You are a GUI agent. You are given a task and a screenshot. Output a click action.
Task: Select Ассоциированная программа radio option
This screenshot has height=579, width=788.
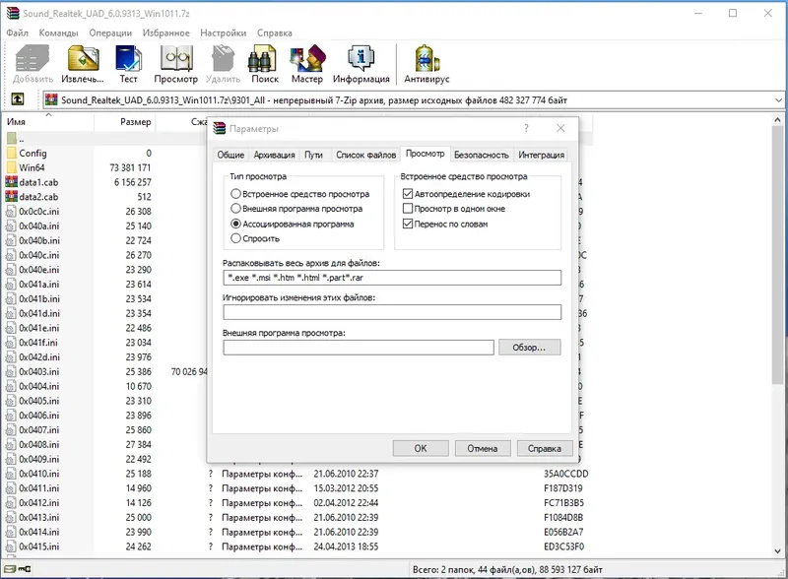(x=235, y=224)
